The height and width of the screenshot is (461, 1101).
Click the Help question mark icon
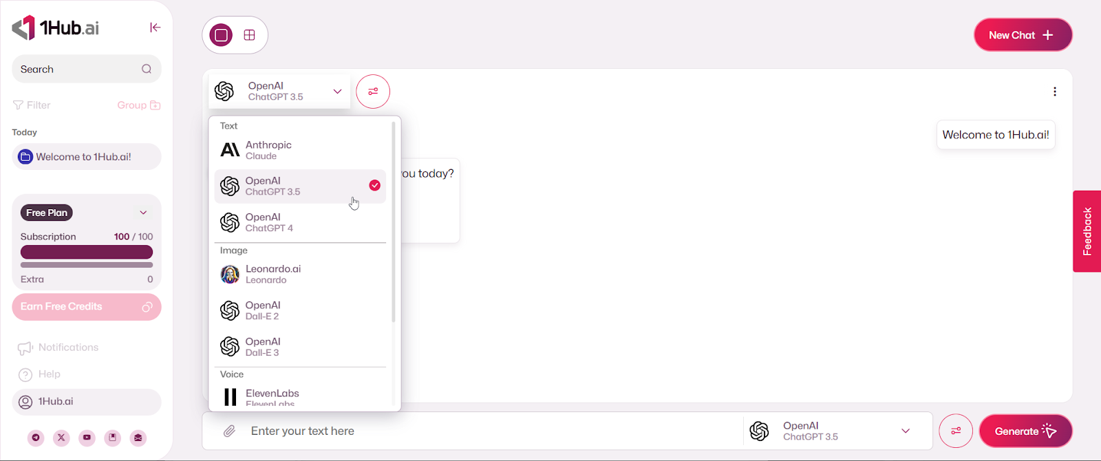coord(25,375)
